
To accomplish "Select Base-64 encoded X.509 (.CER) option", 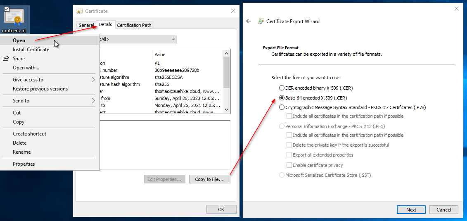I will [313, 97].
